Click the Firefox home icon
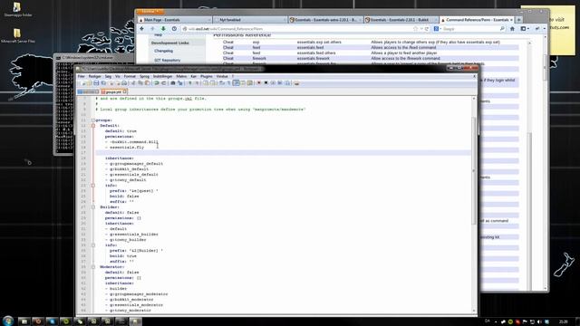The height and width of the screenshot is (326, 580). click(512, 28)
